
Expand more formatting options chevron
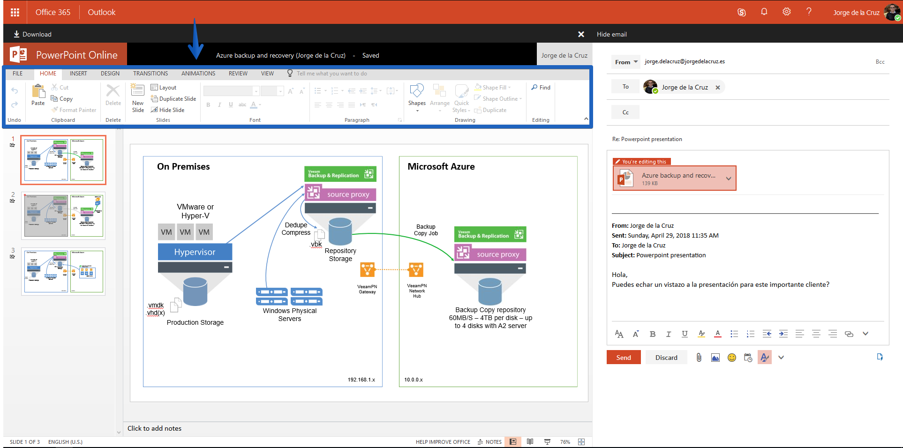[865, 334]
